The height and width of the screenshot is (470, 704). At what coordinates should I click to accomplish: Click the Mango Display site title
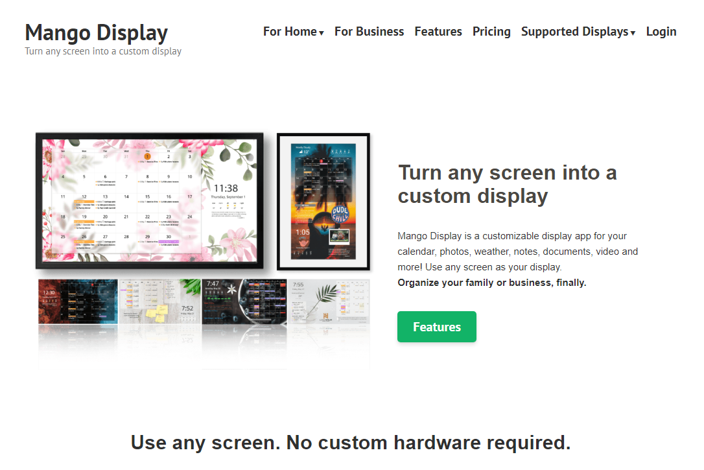[97, 33]
